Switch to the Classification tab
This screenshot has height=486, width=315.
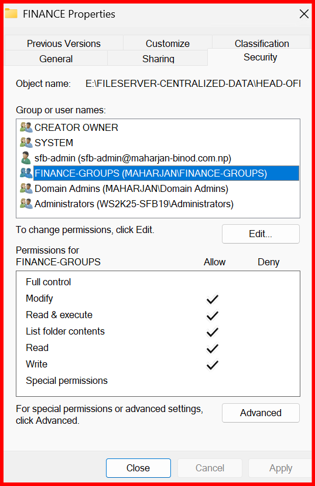point(262,43)
